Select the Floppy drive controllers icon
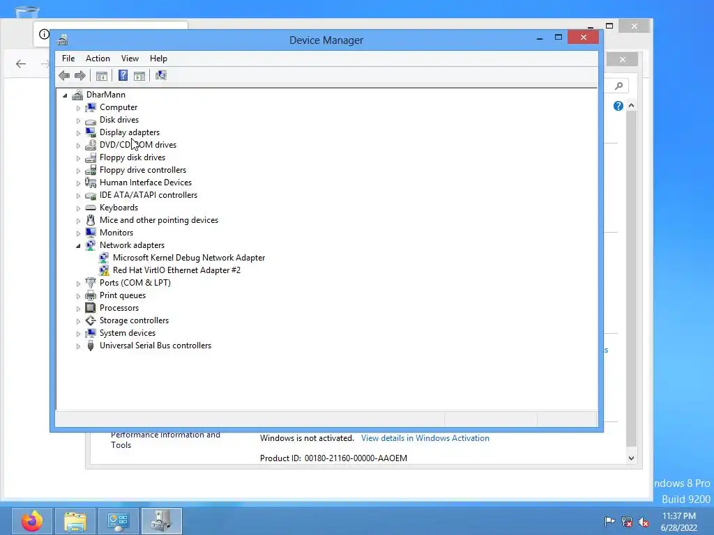The image size is (714, 535). click(91, 170)
